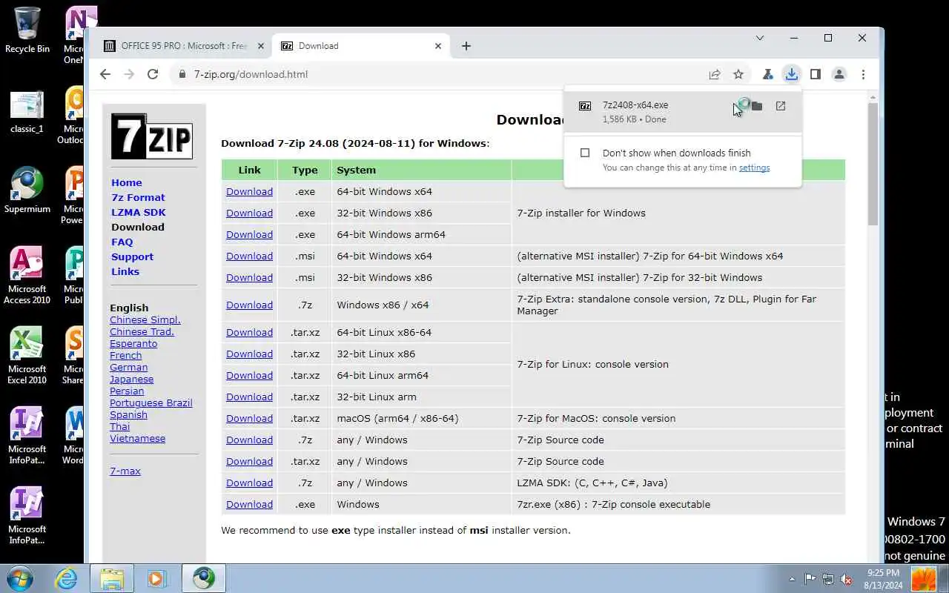
Task: Click the browser forward arrow
Action: 129,74
